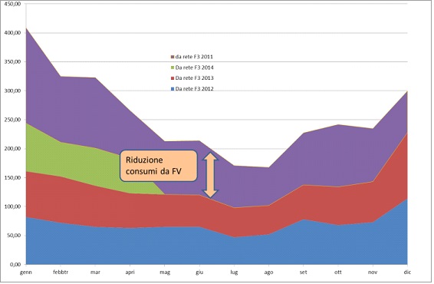The image size is (434, 284).
Task: Select the 'Da rete F3 2012' legend label
Action: pyautogui.click(x=194, y=89)
